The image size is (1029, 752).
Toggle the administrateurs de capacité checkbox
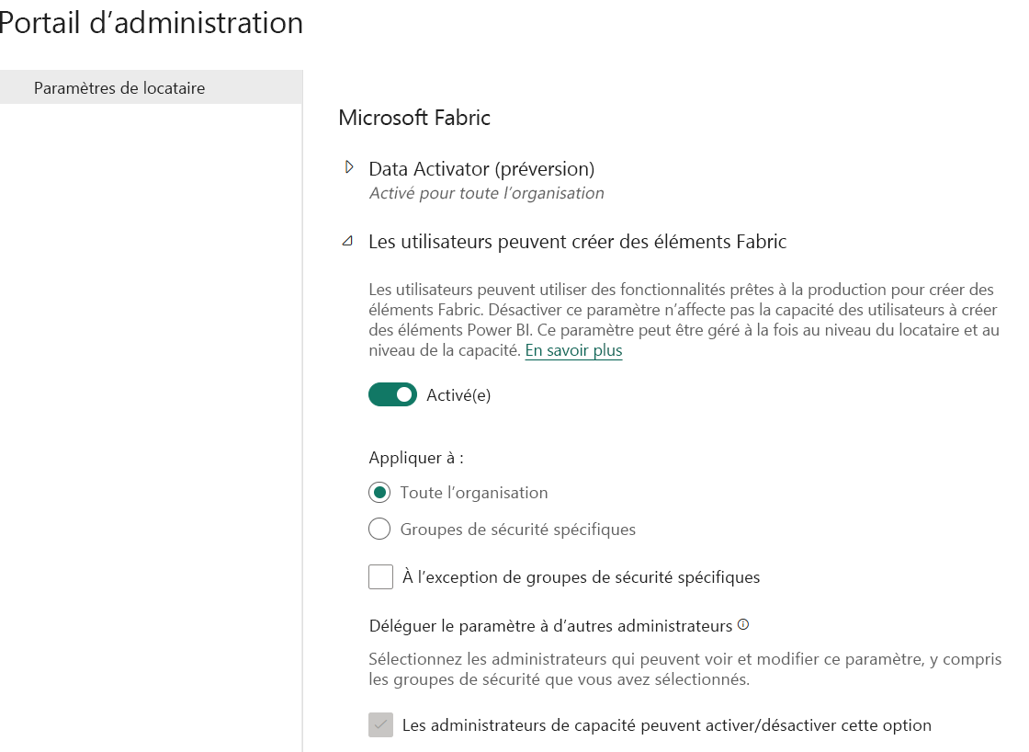tap(380, 725)
